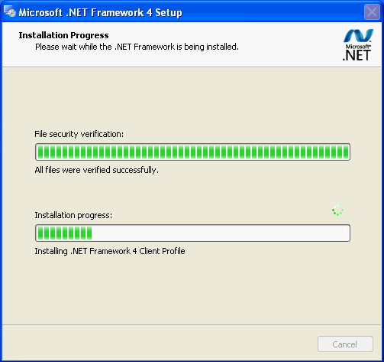This screenshot has height=362, width=384.
Task: Click the Microsoft .NET logo
Action: click(358, 45)
